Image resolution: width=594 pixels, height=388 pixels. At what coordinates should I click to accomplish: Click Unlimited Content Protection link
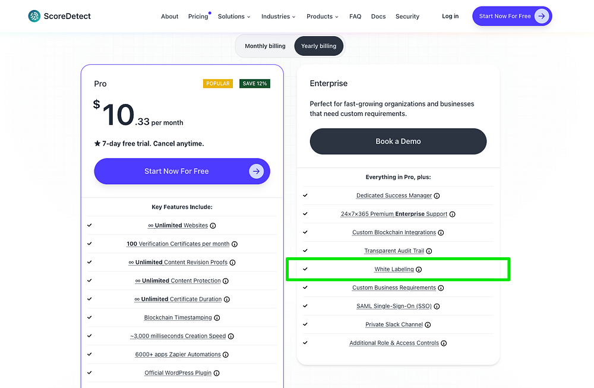coord(178,281)
